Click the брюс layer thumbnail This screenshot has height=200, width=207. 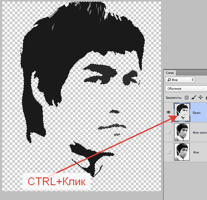pyautogui.click(x=182, y=112)
